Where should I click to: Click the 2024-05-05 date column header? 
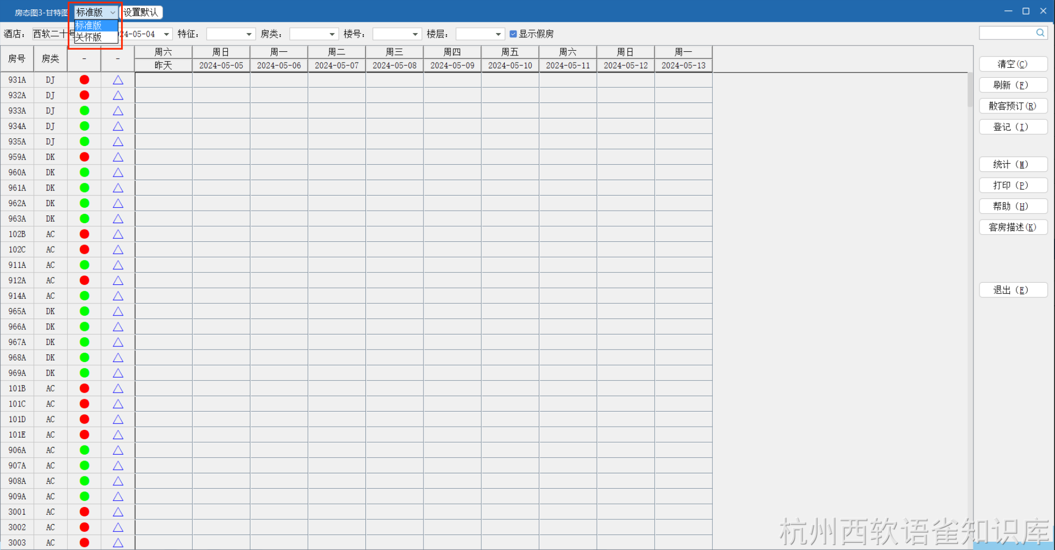pyautogui.click(x=221, y=65)
